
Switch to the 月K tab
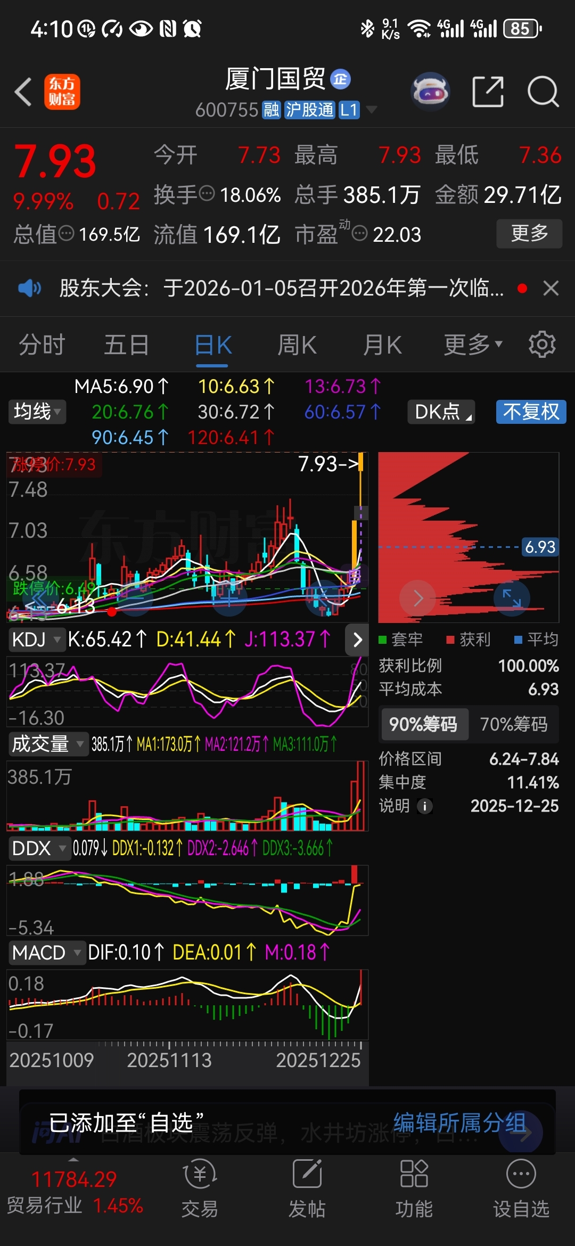coord(382,345)
